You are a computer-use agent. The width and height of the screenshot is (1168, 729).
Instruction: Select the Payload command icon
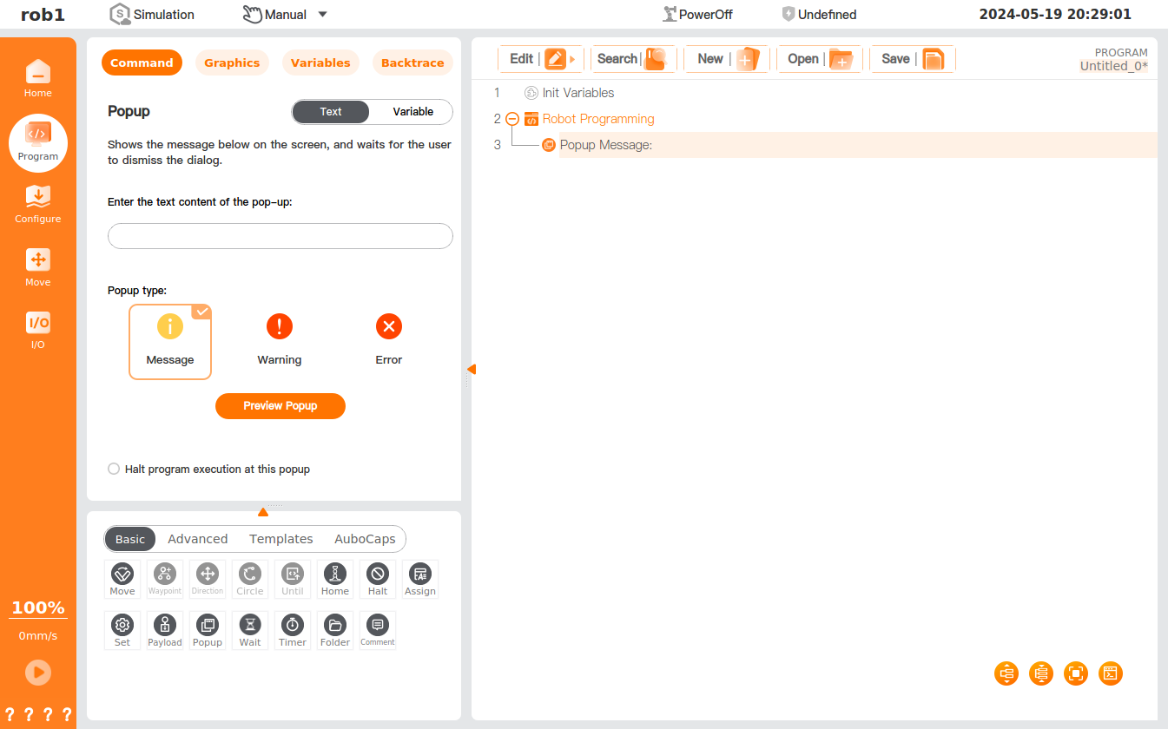tap(165, 630)
